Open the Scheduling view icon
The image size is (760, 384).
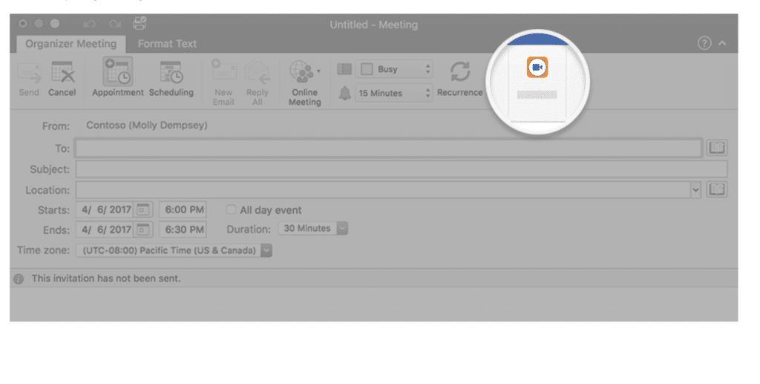tap(171, 72)
